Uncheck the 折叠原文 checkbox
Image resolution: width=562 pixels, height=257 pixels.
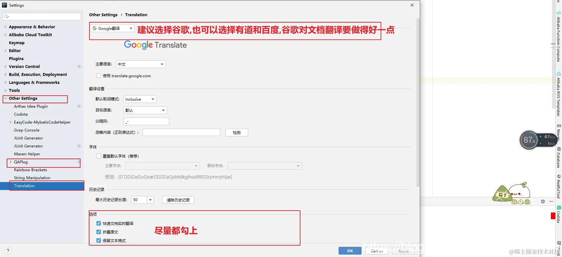point(99,232)
